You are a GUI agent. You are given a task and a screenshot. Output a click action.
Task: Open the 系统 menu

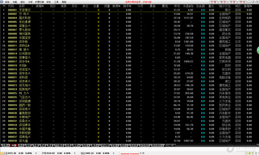tap(7, 2)
